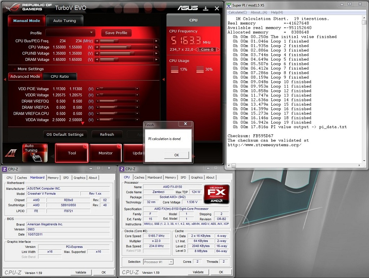
Task: Click the ASUS AI logo icon
Action: click(x=11, y=153)
